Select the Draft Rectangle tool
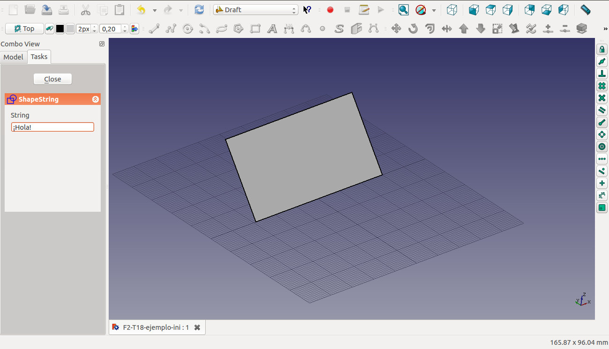609x349 pixels. (255, 29)
